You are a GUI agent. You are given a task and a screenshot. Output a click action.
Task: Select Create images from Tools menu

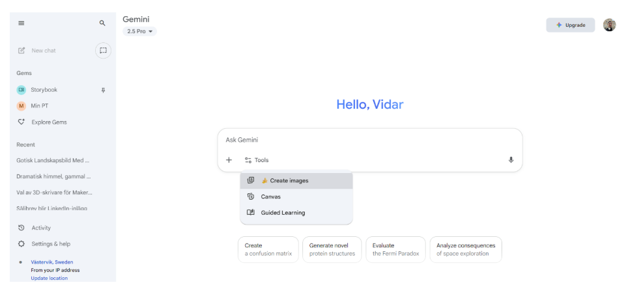[289, 180]
